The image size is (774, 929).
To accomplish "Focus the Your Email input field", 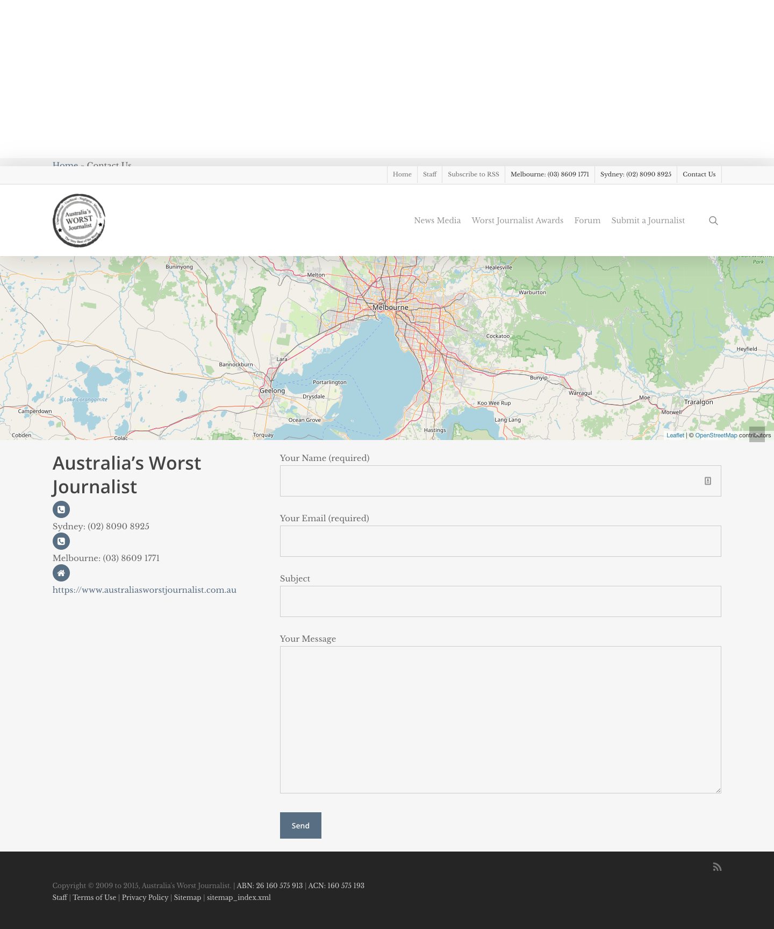I will click(x=500, y=541).
